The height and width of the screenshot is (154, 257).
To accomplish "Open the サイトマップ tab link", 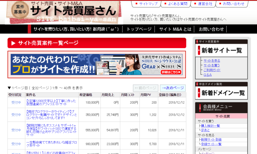I will click(148, 4).
